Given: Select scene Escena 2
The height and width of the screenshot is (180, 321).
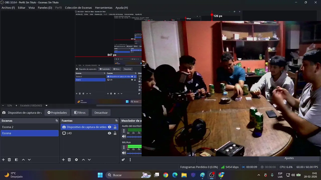Looking at the screenshot, I should pos(29,127).
